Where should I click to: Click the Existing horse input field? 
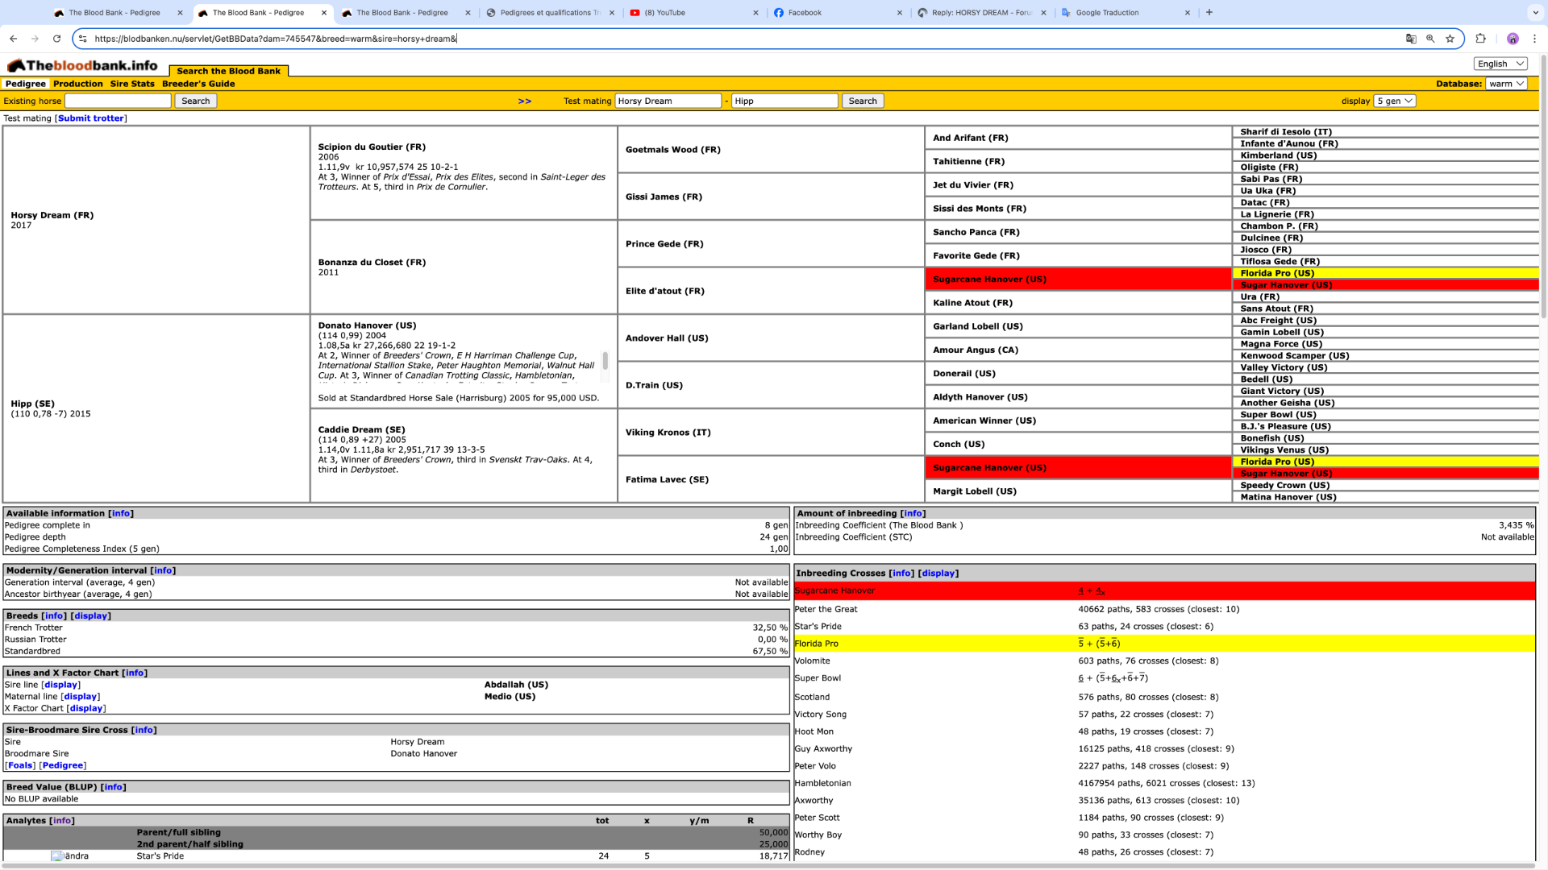(x=118, y=101)
